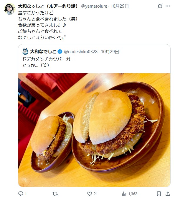
Task: Bookmark this post
Action: point(159,194)
